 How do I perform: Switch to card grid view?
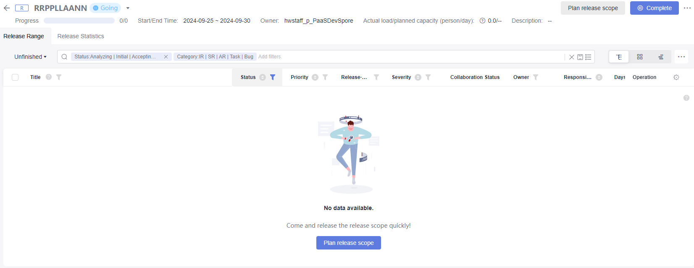coord(640,57)
